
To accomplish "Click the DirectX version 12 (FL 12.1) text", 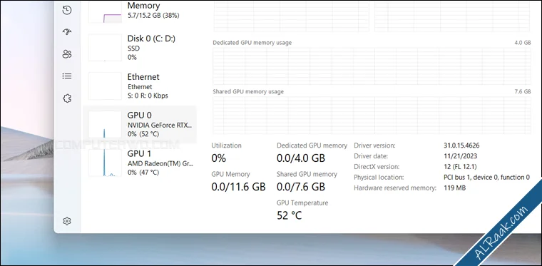I will tap(460, 167).
